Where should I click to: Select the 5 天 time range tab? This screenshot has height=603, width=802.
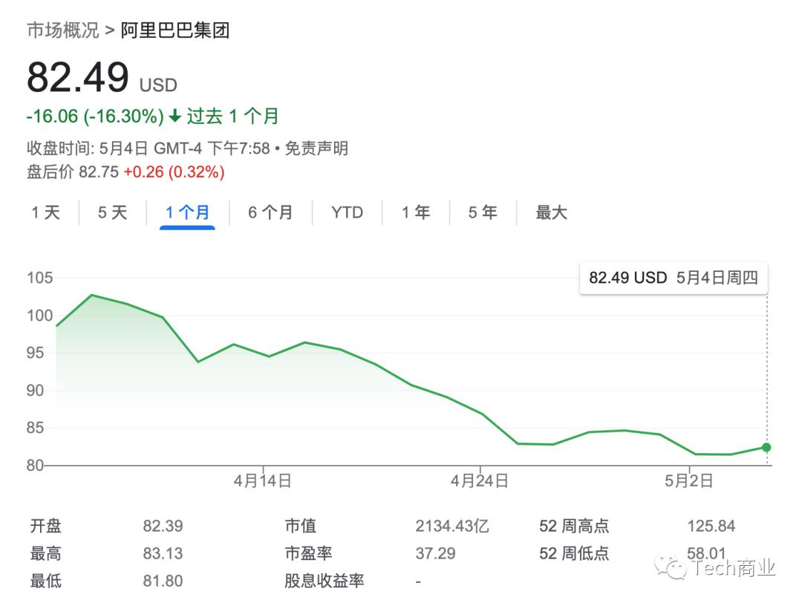(113, 212)
